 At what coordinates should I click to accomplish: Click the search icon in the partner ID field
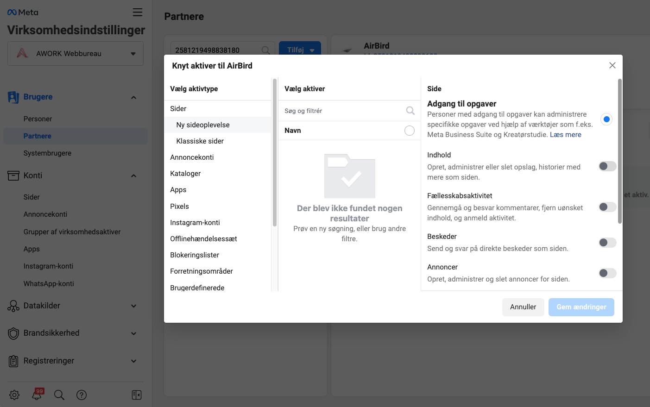266,50
